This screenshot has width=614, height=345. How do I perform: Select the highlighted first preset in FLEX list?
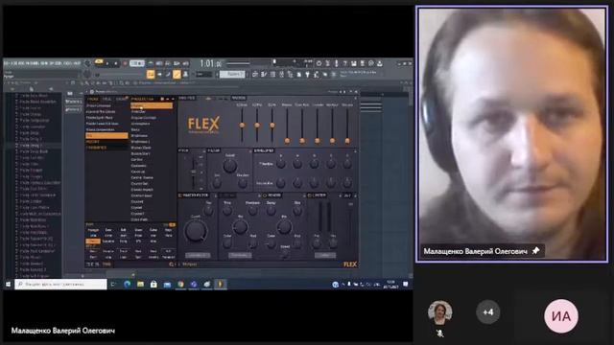pos(152,105)
